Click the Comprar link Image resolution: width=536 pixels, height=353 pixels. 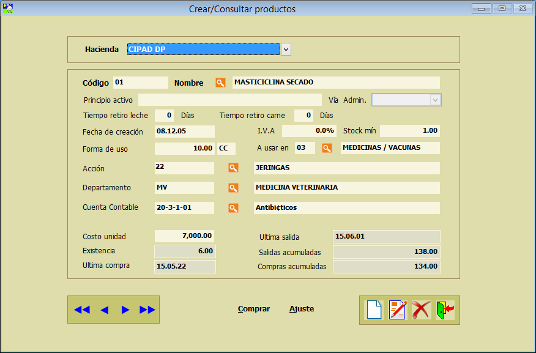(254, 309)
